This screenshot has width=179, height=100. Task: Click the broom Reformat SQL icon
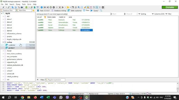coord(85,7)
